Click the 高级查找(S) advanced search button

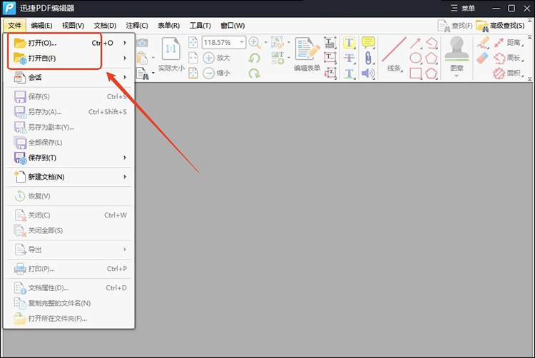[500, 26]
